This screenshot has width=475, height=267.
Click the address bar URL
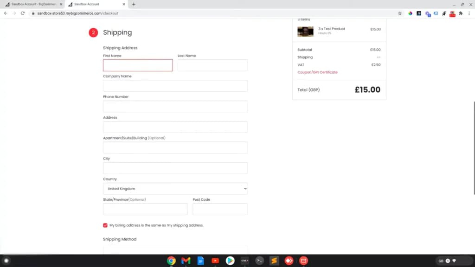click(77, 13)
